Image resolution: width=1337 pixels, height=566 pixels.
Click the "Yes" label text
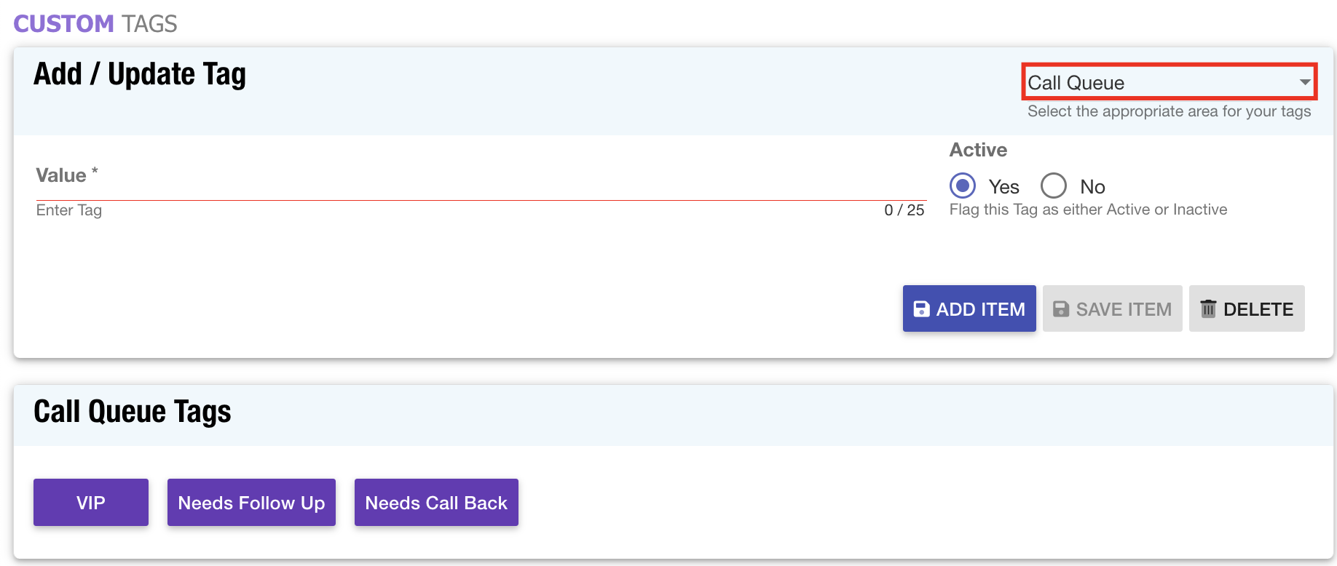pos(1003,187)
